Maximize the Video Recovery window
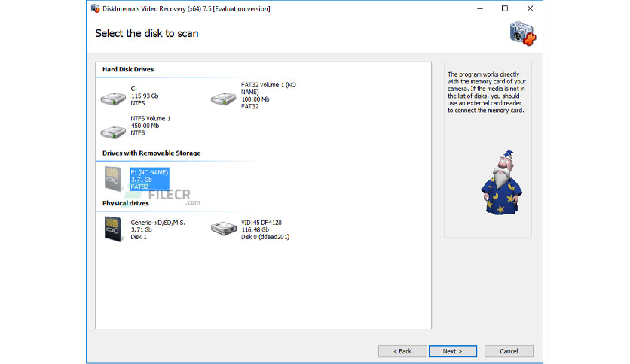The height and width of the screenshot is (364, 630). point(505,8)
